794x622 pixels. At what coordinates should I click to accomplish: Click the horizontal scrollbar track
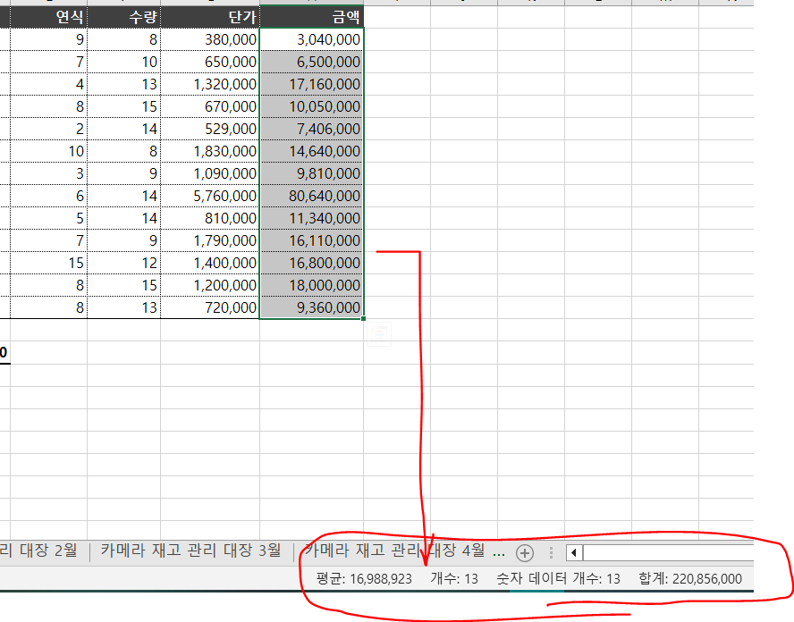point(669,552)
